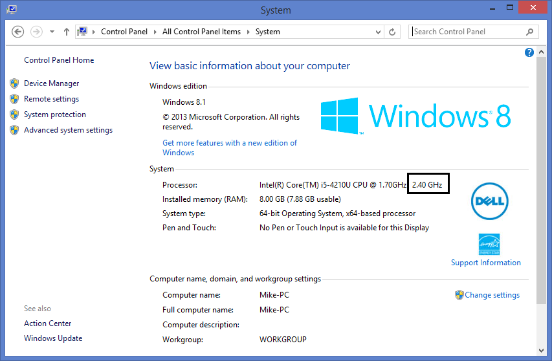
Task: Select System breadcrumb in address bar
Action: point(267,32)
